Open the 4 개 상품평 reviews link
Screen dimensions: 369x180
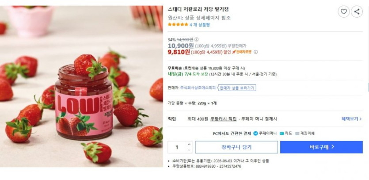[200, 24]
